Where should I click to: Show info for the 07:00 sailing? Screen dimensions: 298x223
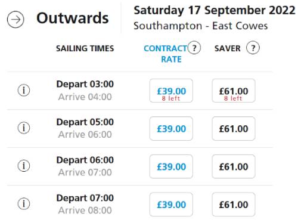pyautogui.click(x=24, y=203)
